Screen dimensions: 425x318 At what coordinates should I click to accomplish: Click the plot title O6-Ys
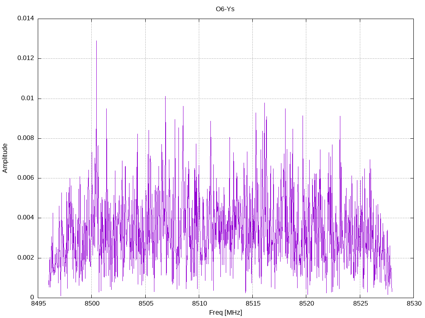225,9
